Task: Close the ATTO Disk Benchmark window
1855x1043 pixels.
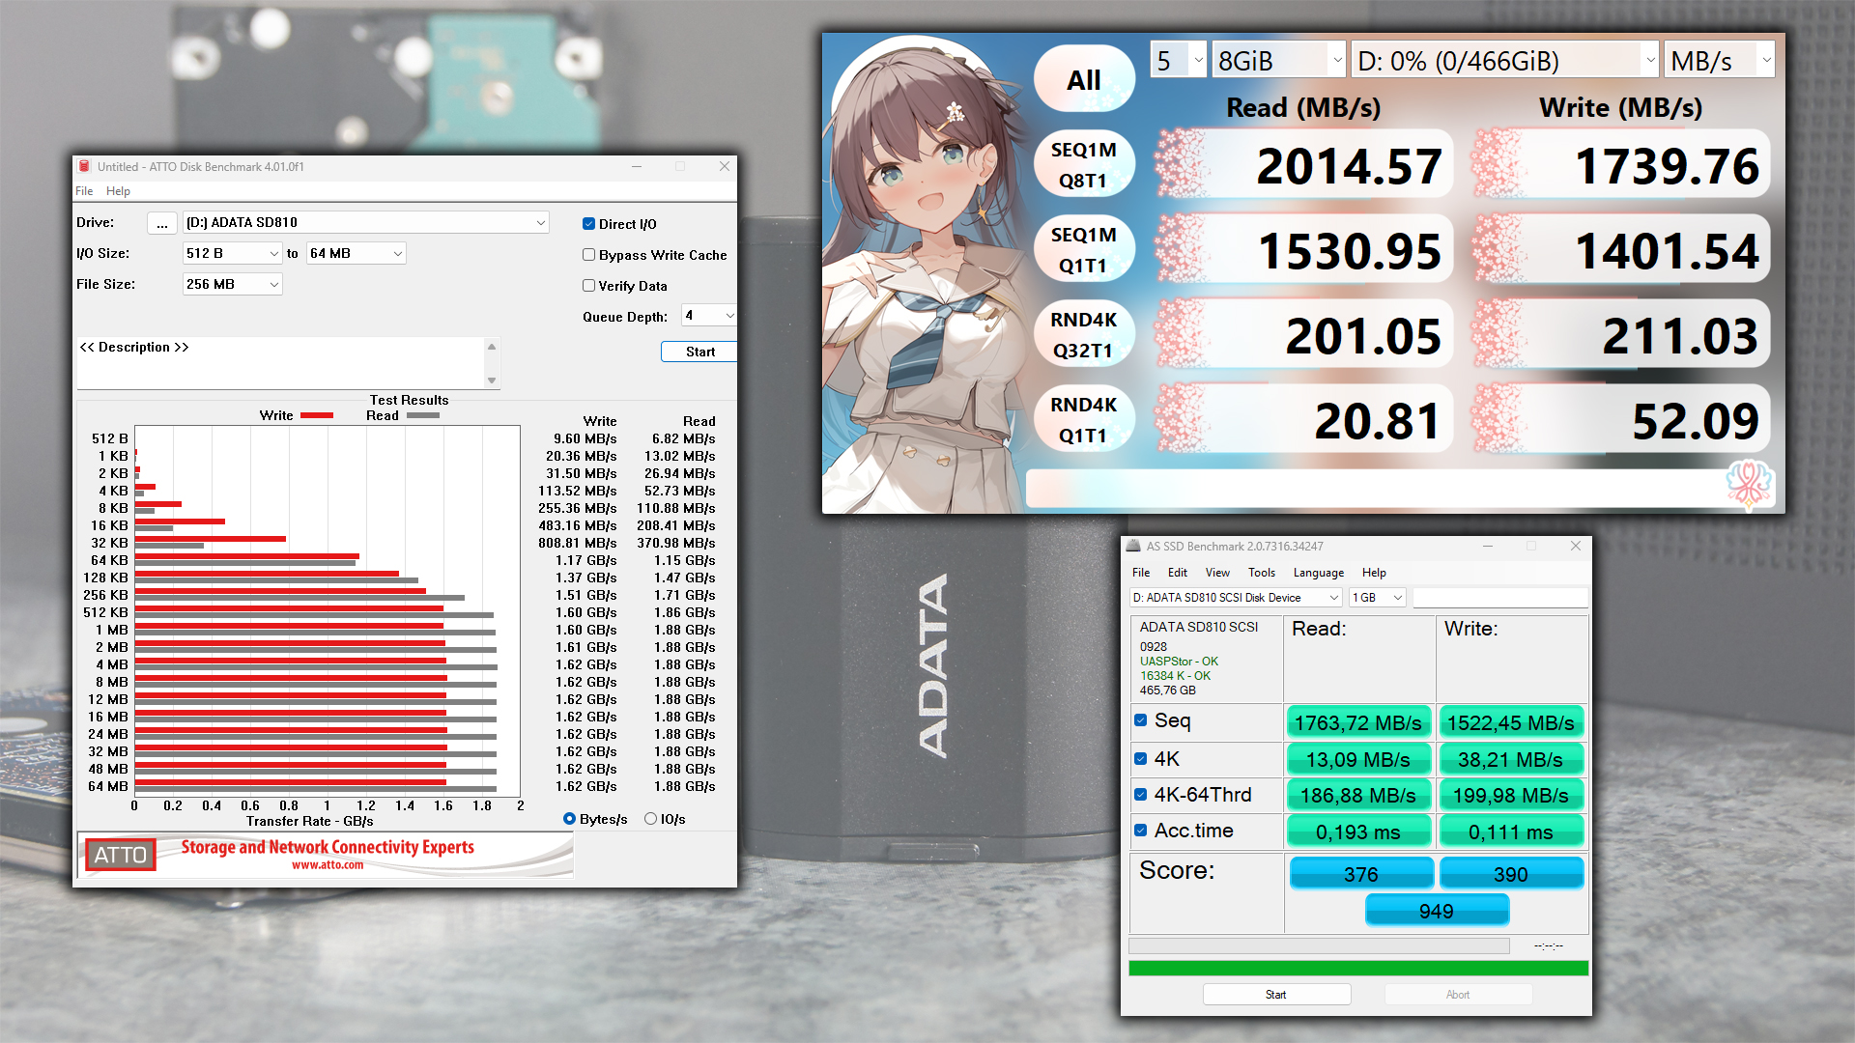Action: (724, 166)
